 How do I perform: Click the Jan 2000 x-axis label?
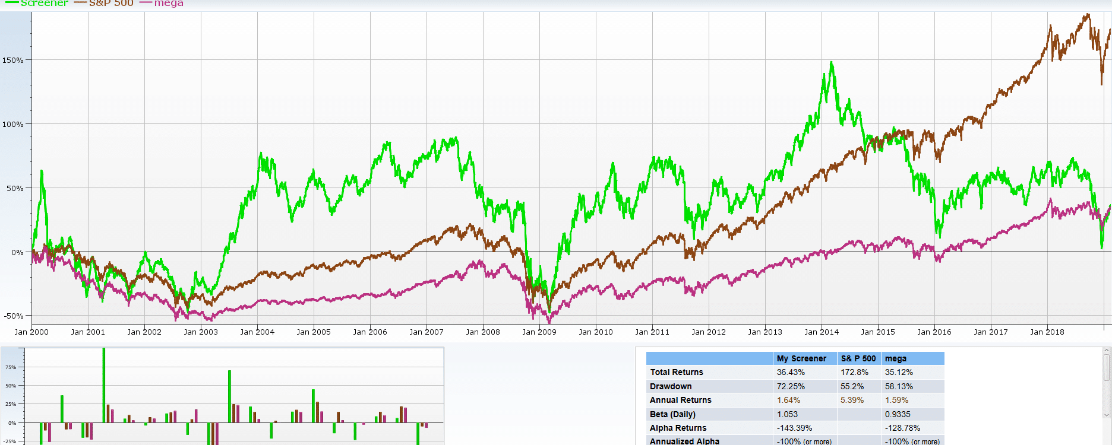coord(31,332)
